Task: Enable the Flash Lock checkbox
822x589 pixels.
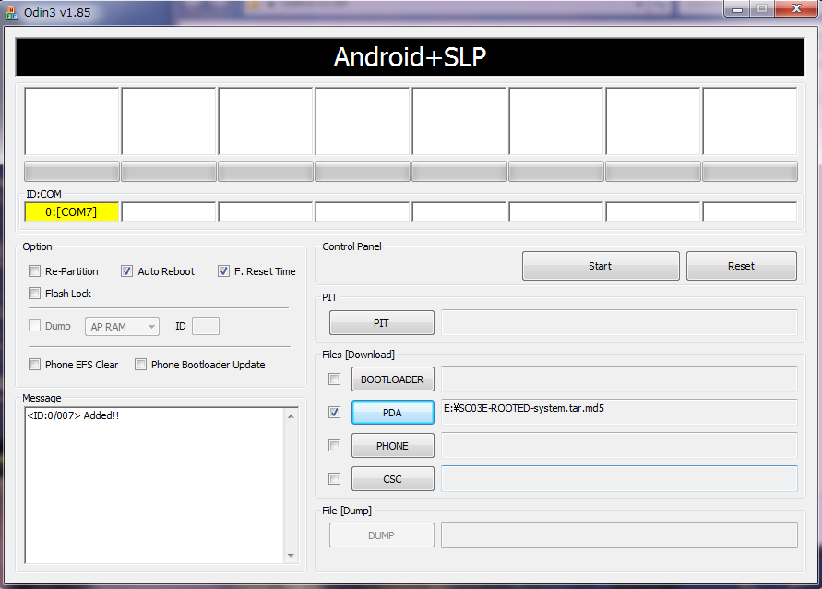Action: [35, 294]
